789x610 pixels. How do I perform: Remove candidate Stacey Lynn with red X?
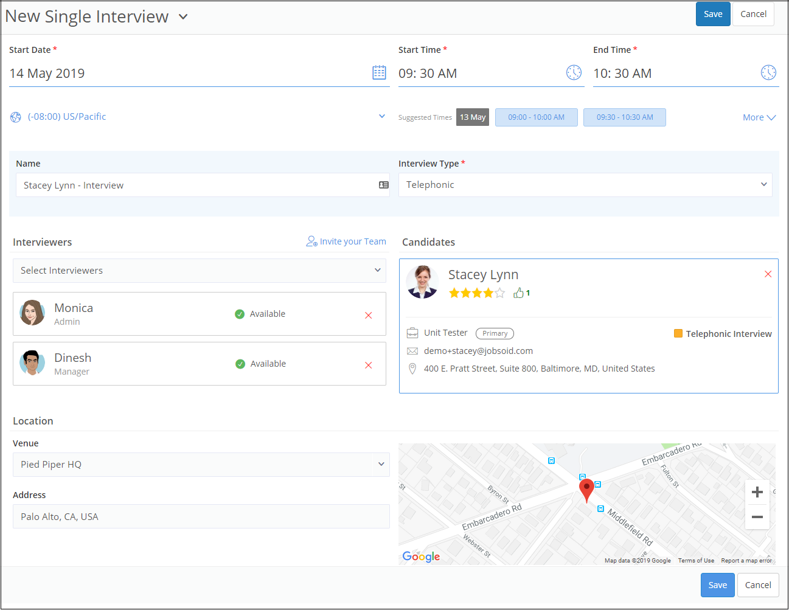click(x=768, y=274)
